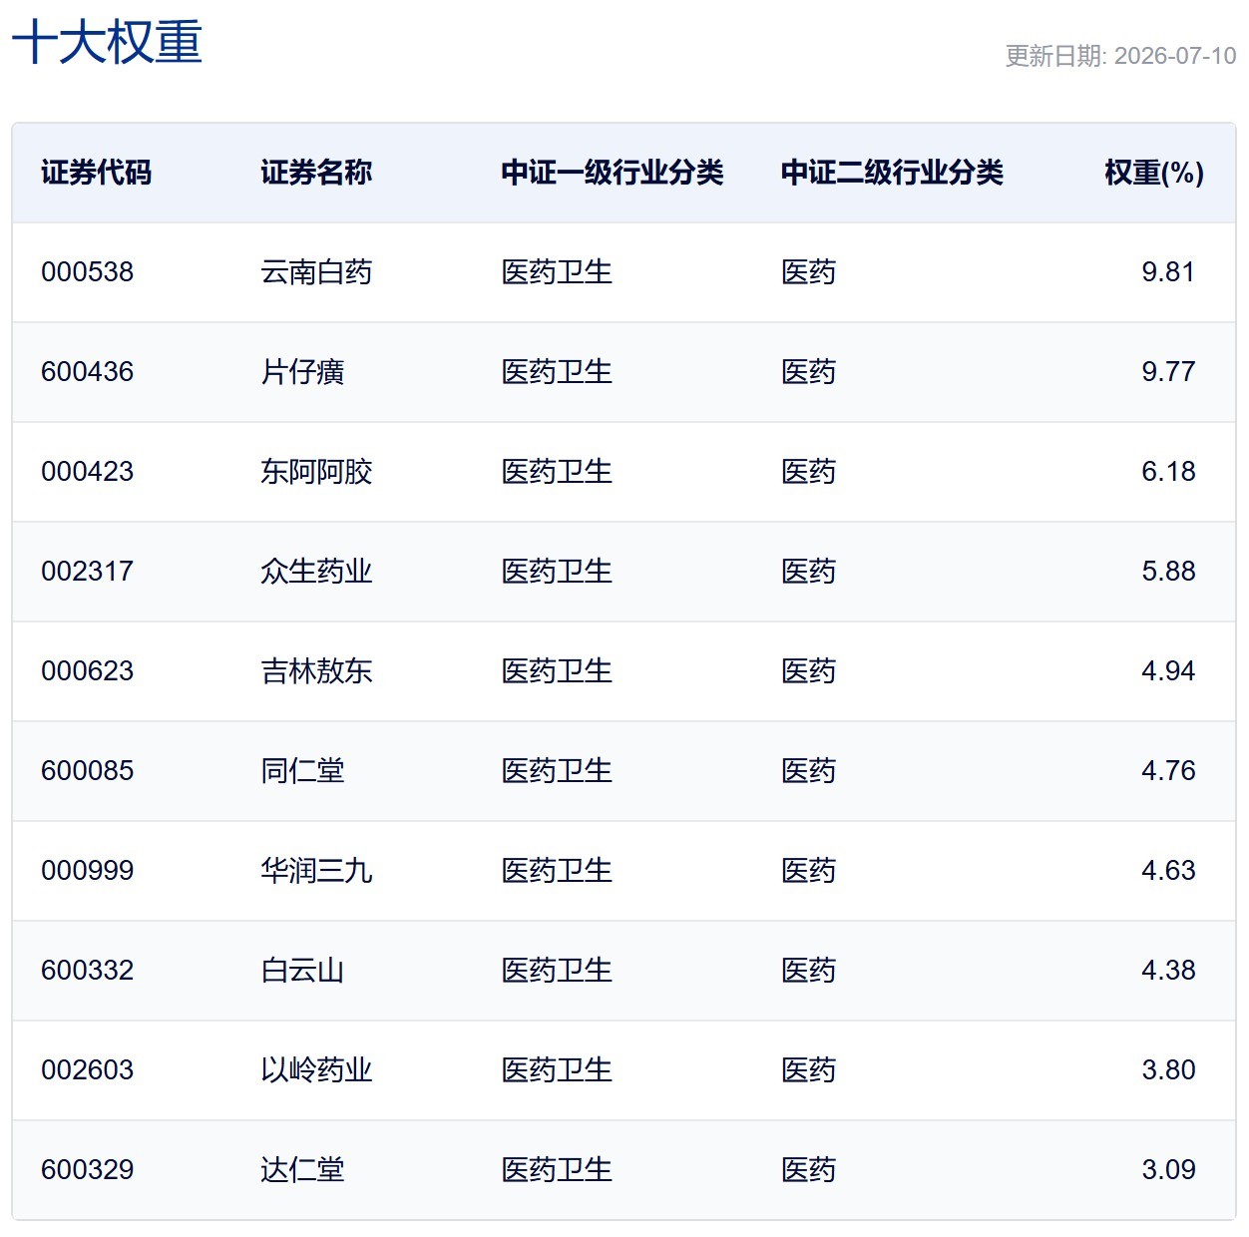Click weight value 4.94

[x=1168, y=671]
